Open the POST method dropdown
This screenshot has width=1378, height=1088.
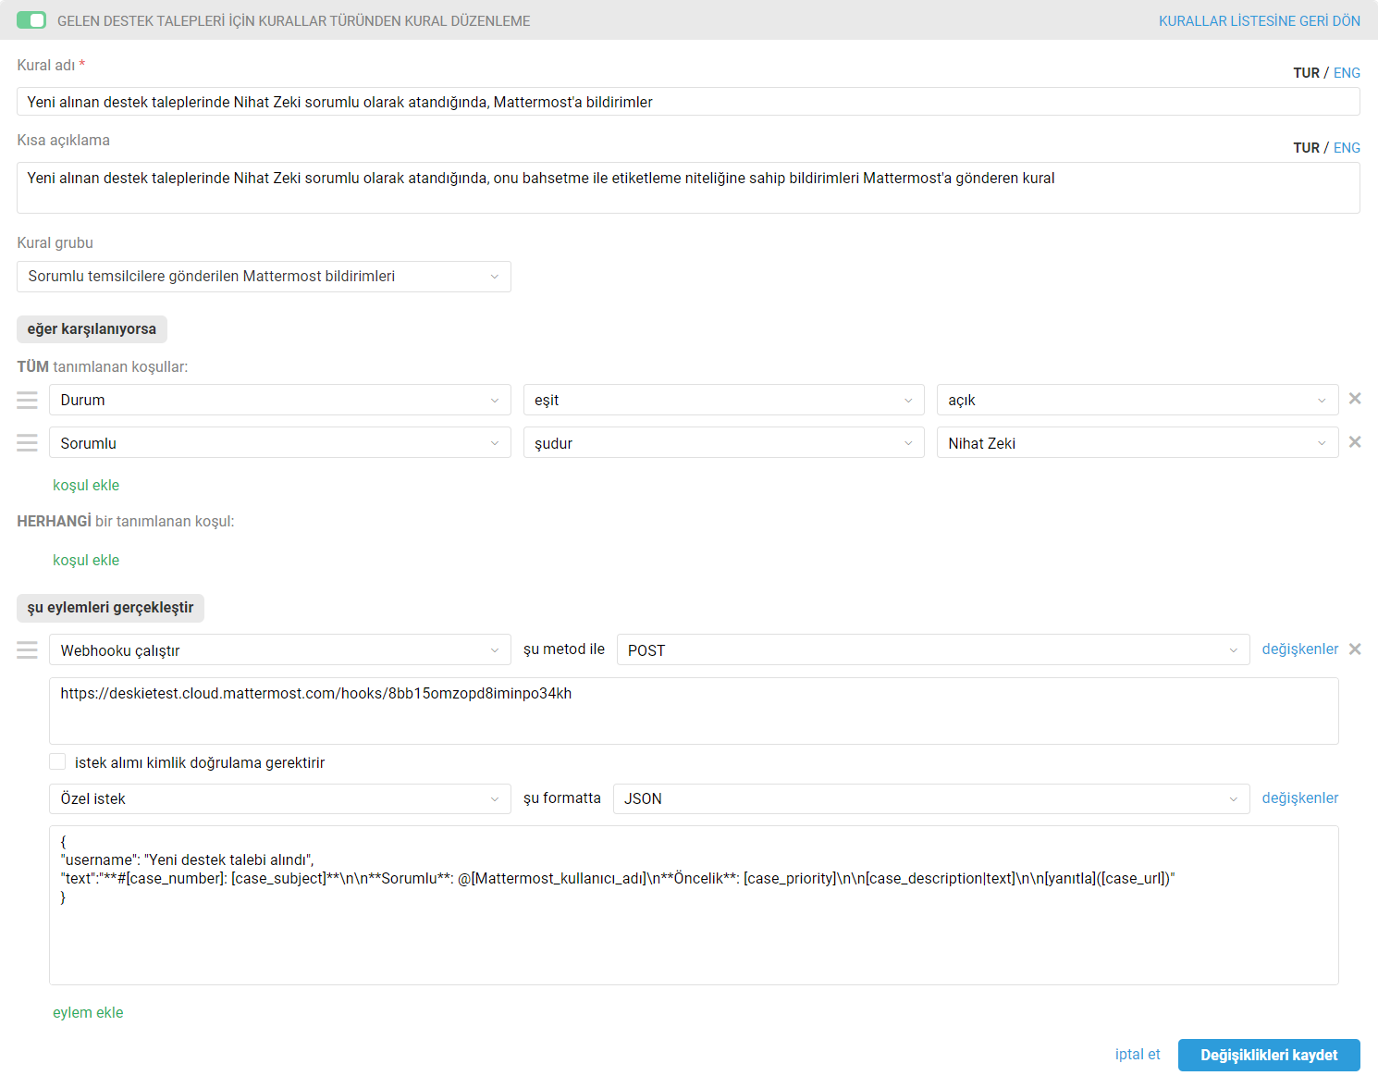[933, 649]
